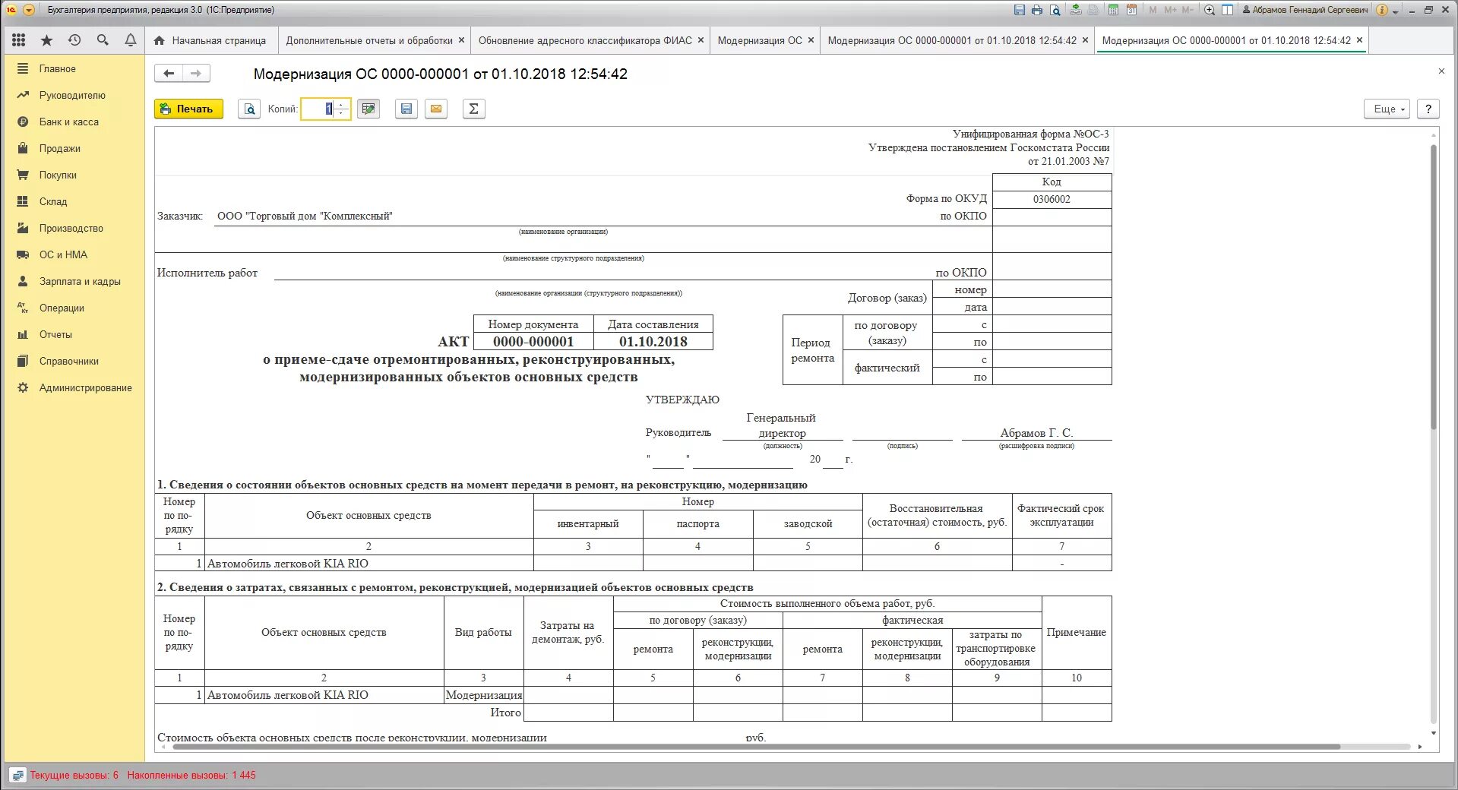Open the notifications bell
Image resolution: width=1458 pixels, height=790 pixels.
tap(131, 40)
